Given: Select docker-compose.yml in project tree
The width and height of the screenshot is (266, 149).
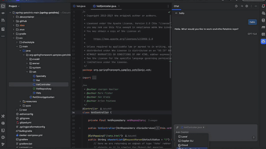Looking at the screenshot, I should click(31, 135).
